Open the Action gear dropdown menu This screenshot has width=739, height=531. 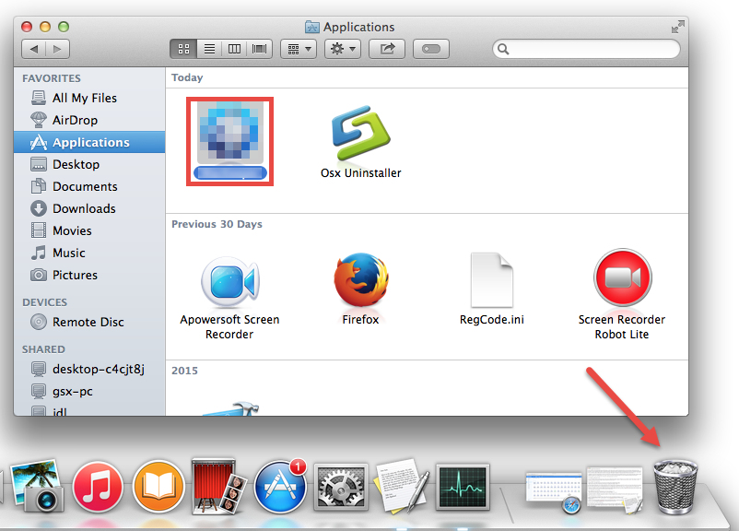tap(344, 48)
